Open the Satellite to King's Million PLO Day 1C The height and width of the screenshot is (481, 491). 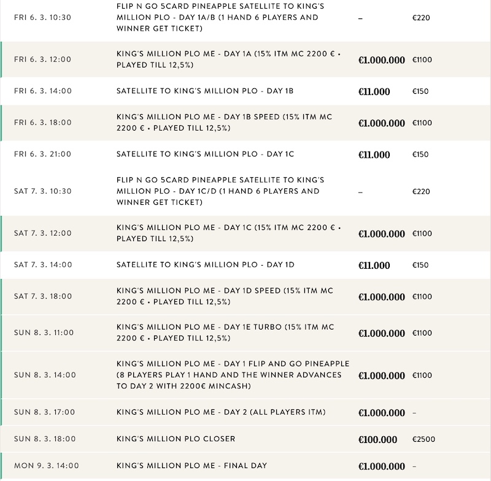(x=205, y=154)
